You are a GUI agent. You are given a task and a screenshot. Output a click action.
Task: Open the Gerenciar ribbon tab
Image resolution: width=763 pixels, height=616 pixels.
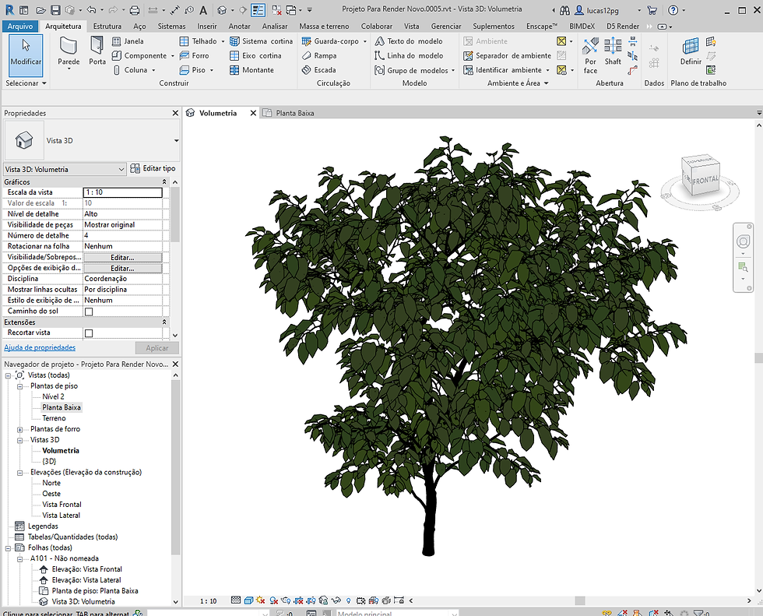coord(445,26)
